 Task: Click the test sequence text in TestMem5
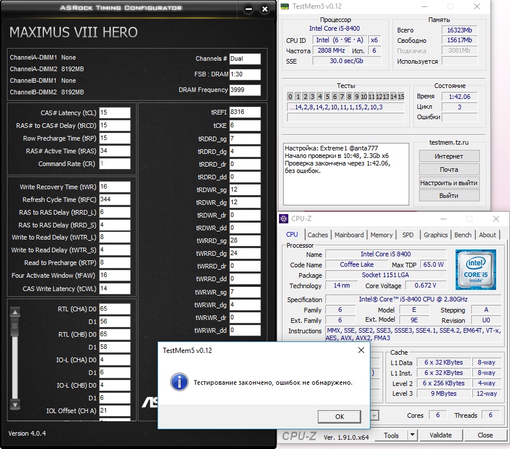point(346,107)
